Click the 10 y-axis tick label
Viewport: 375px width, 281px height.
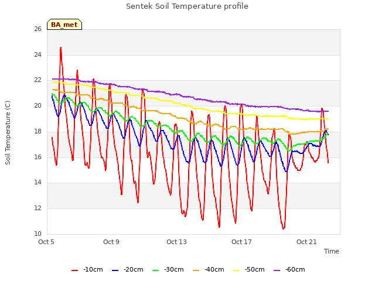pyautogui.click(x=37, y=234)
